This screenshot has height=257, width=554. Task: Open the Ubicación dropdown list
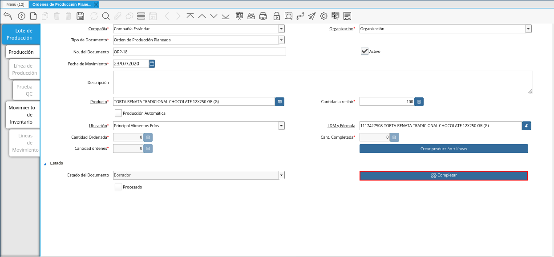coord(281,126)
